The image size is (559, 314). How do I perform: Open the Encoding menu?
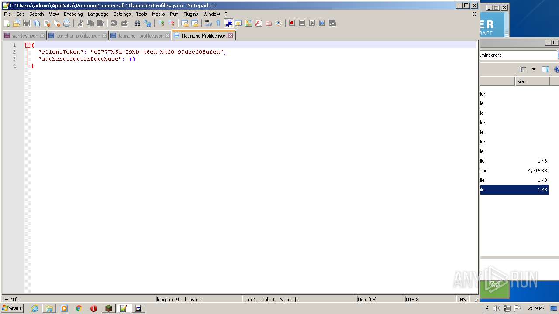[x=73, y=14]
